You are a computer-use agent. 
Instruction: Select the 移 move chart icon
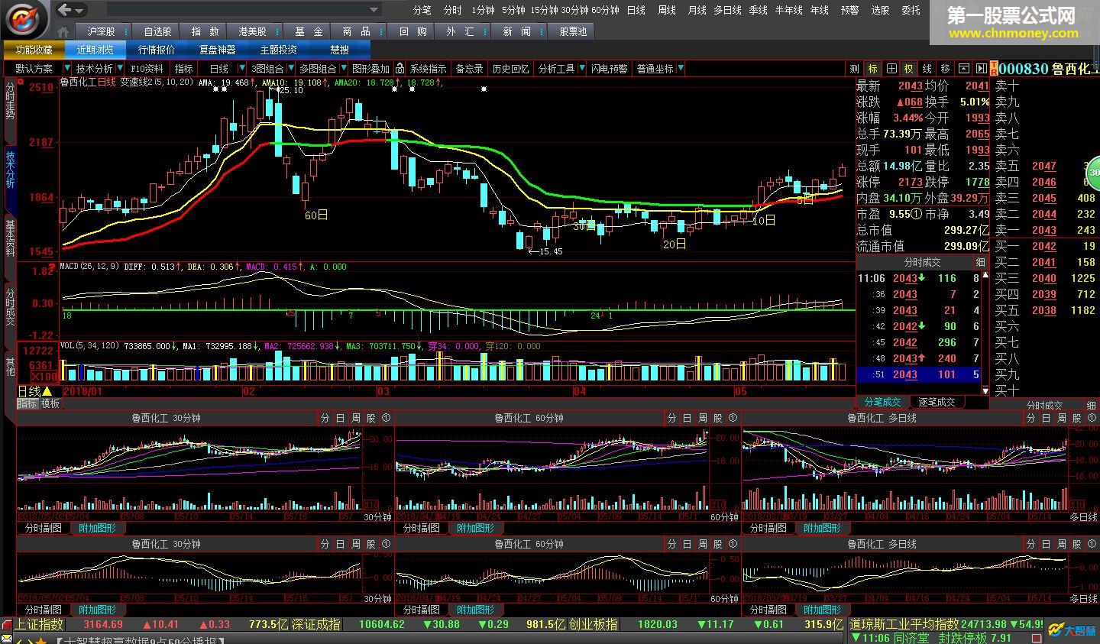(946, 69)
